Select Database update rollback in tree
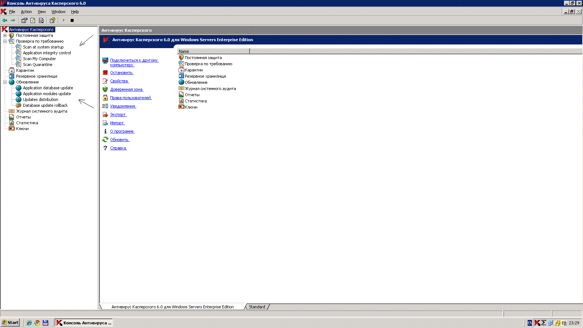 (x=45, y=105)
